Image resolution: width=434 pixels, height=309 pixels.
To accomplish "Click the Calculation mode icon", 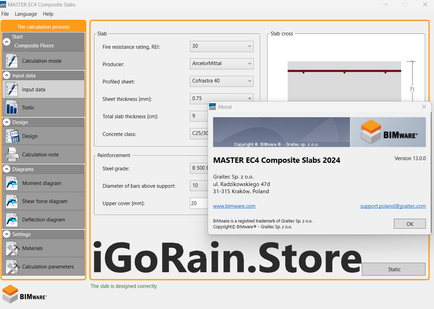I will (12, 61).
